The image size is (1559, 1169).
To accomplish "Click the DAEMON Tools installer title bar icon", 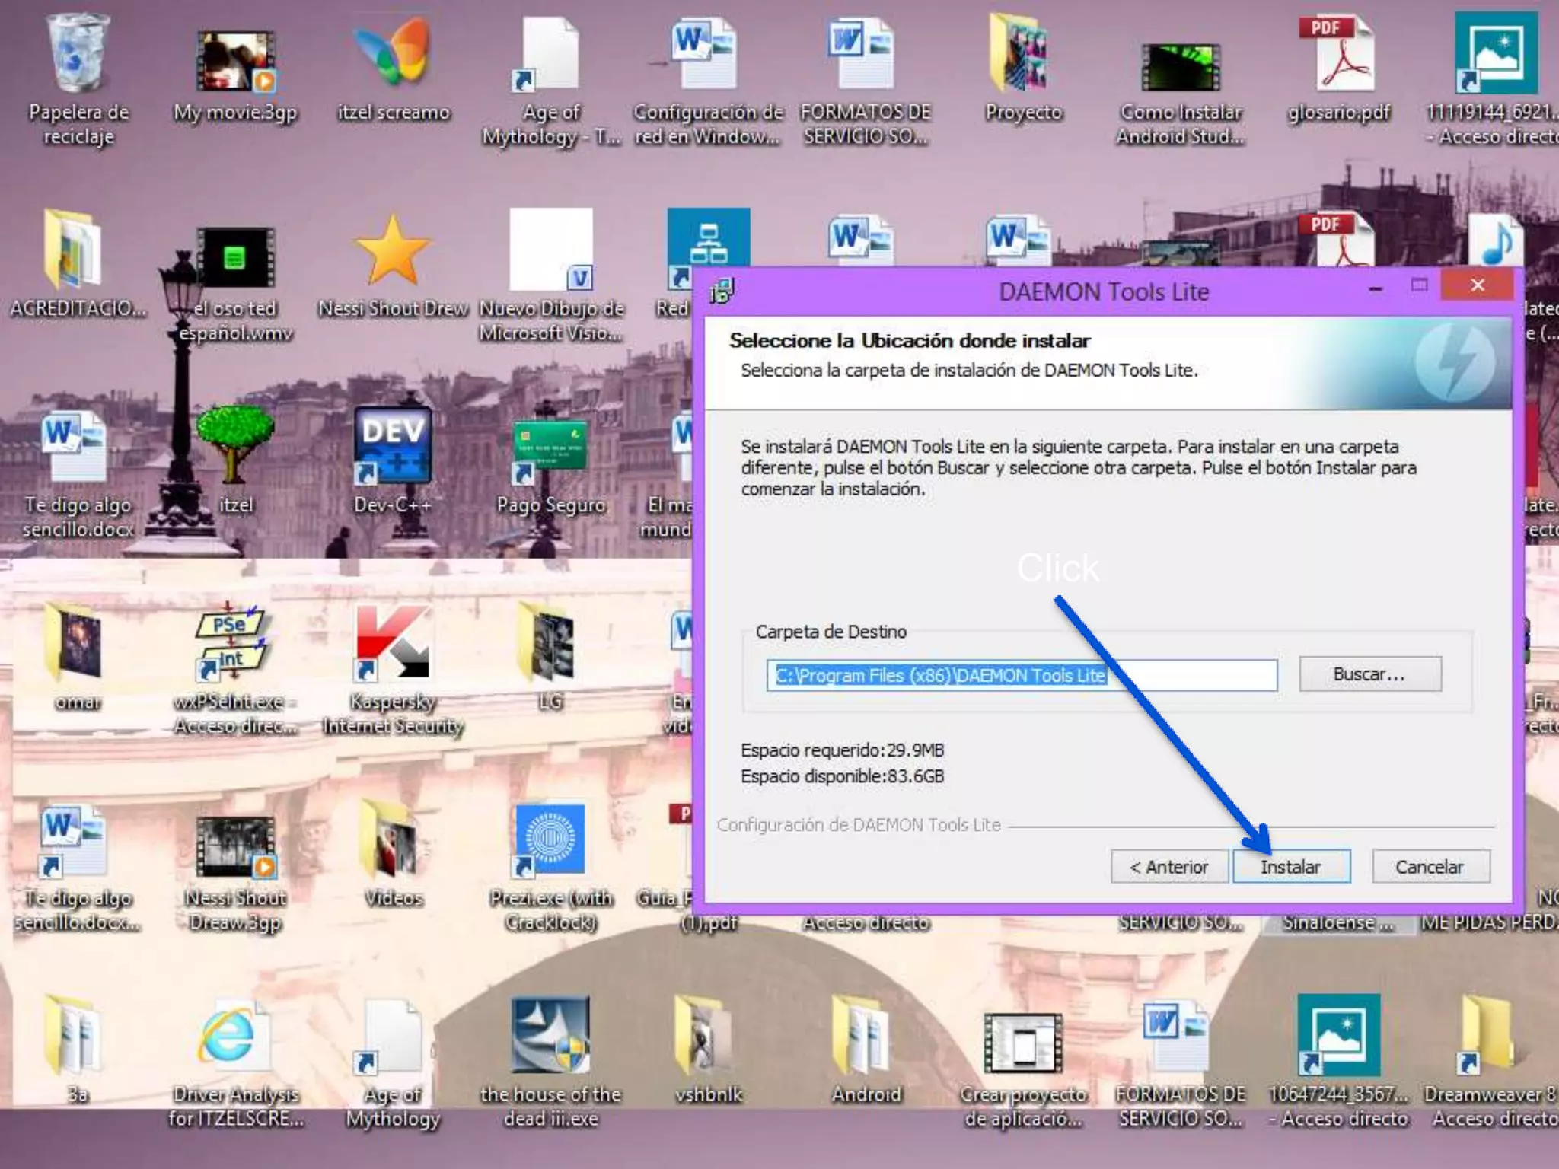I will tap(721, 291).
